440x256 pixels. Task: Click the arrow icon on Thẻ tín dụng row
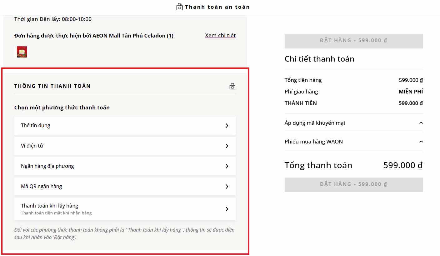pos(227,126)
